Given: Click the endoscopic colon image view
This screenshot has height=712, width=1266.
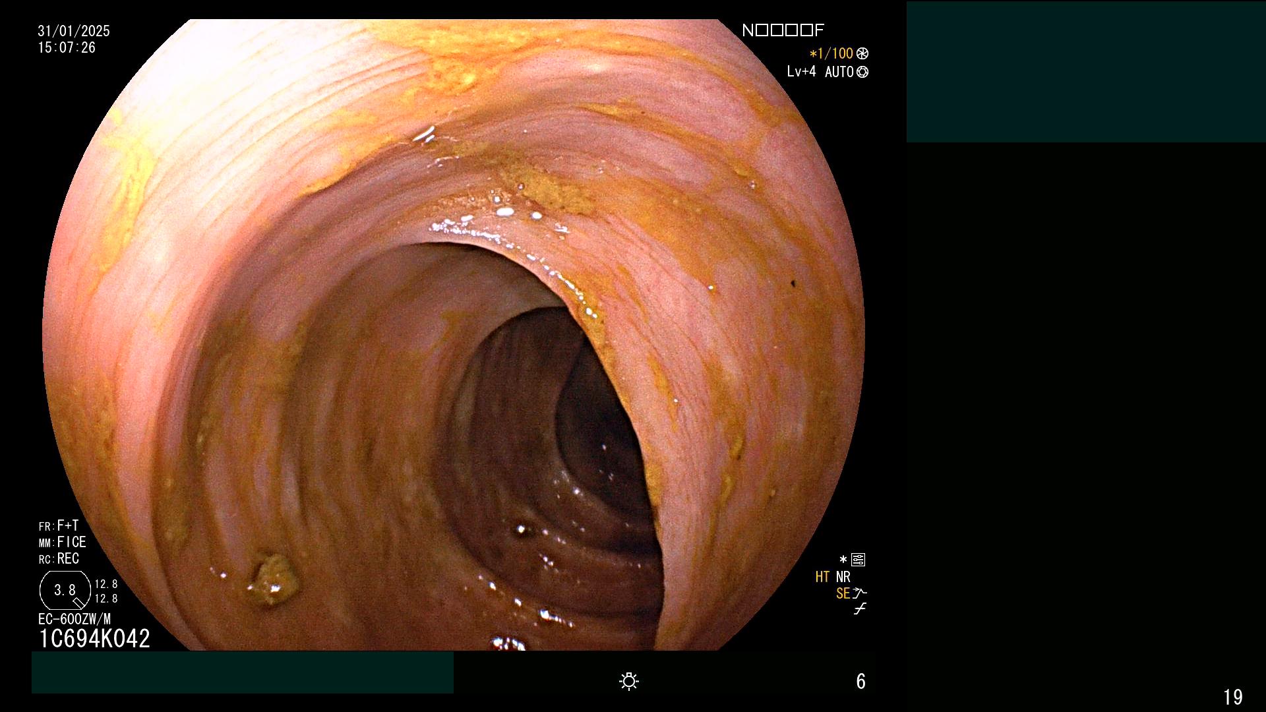Looking at the screenshot, I should tap(454, 334).
